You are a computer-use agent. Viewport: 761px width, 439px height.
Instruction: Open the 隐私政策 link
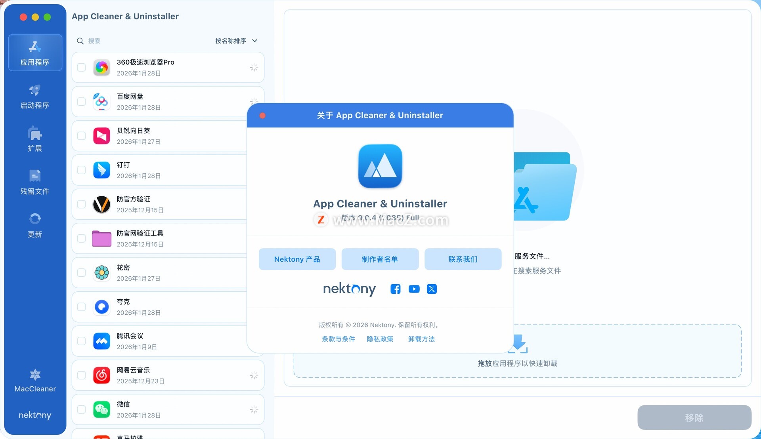pos(380,339)
